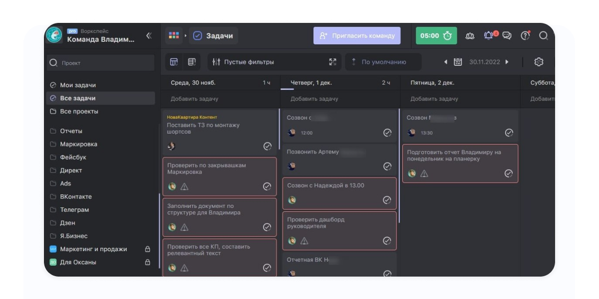Open the 'Маркировка' project folder
Viewport: 599px width, 299px height.
tap(78, 144)
